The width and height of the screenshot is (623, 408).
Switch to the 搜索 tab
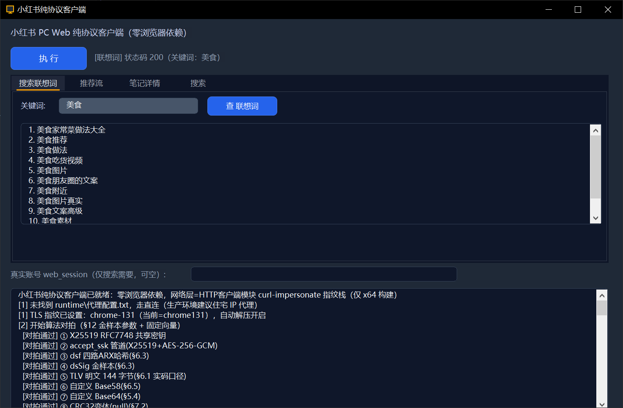click(x=198, y=83)
